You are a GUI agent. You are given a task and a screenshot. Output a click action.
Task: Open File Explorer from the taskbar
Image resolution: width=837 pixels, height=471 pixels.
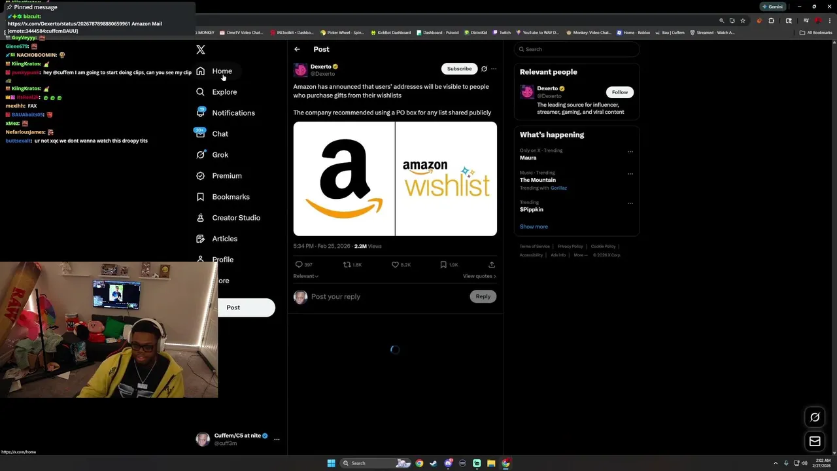491,463
